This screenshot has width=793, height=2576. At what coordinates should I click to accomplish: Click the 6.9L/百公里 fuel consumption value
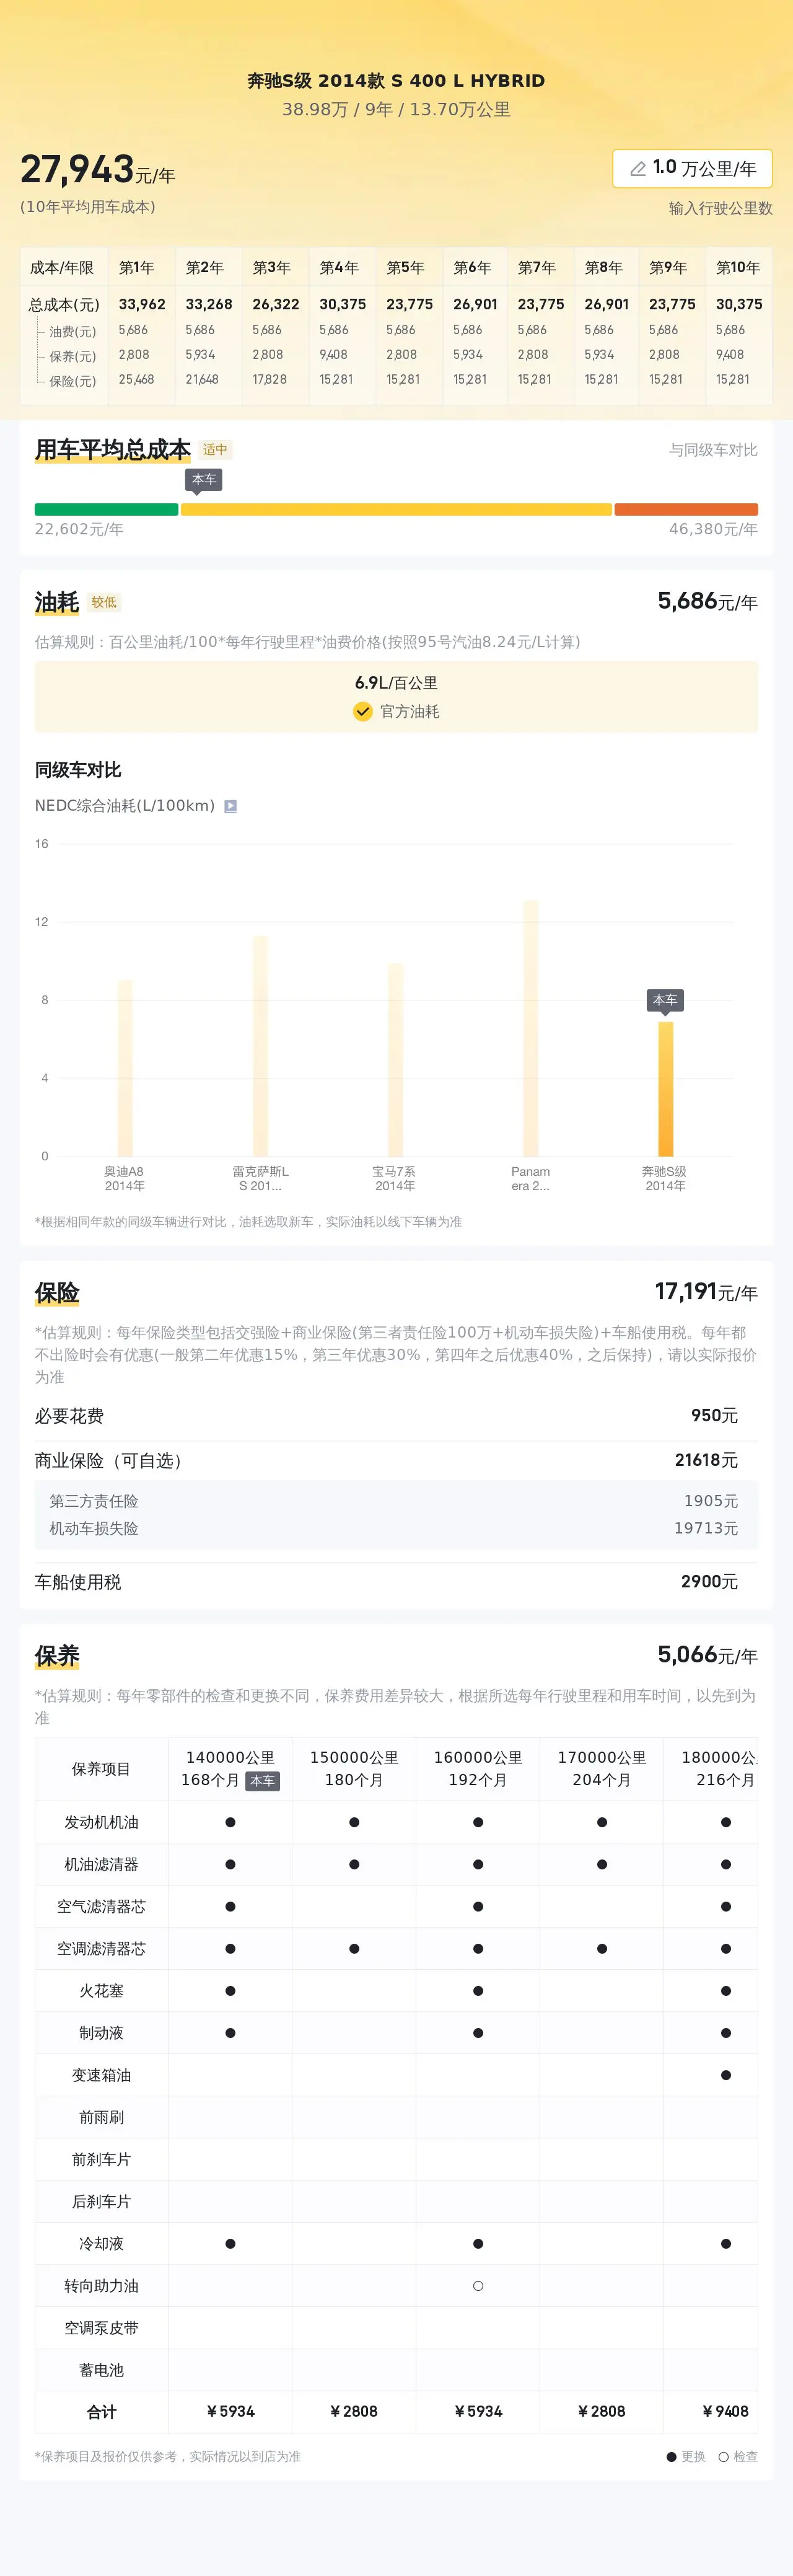tap(396, 683)
